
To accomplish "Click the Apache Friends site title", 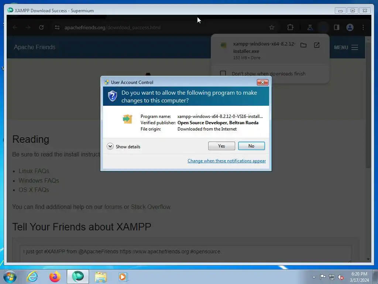I will [34, 47].
